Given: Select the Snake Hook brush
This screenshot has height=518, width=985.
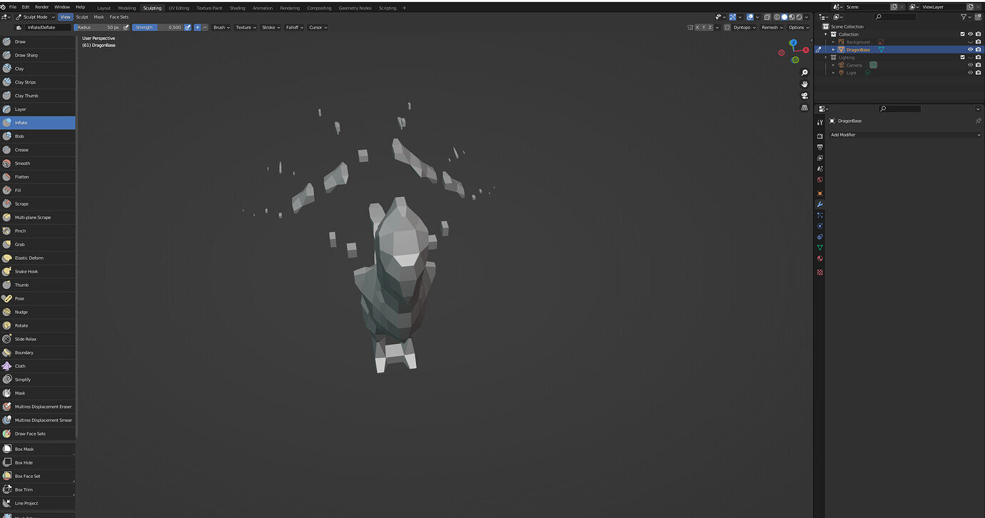Looking at the screenshot, I should coord(38,271).
